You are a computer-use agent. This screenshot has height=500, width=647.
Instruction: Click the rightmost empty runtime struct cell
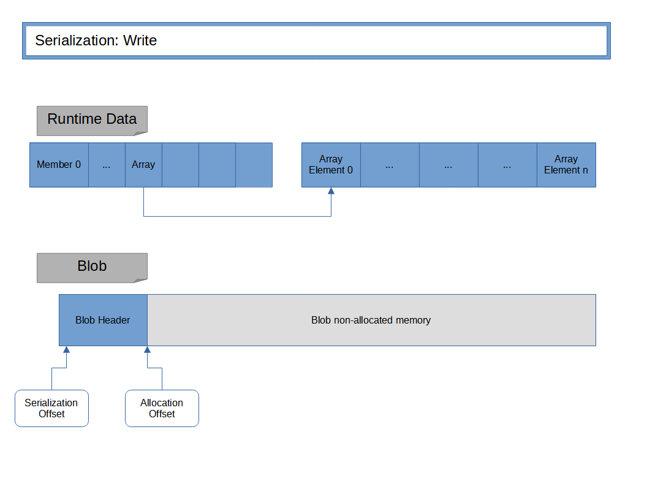point(254,165)
